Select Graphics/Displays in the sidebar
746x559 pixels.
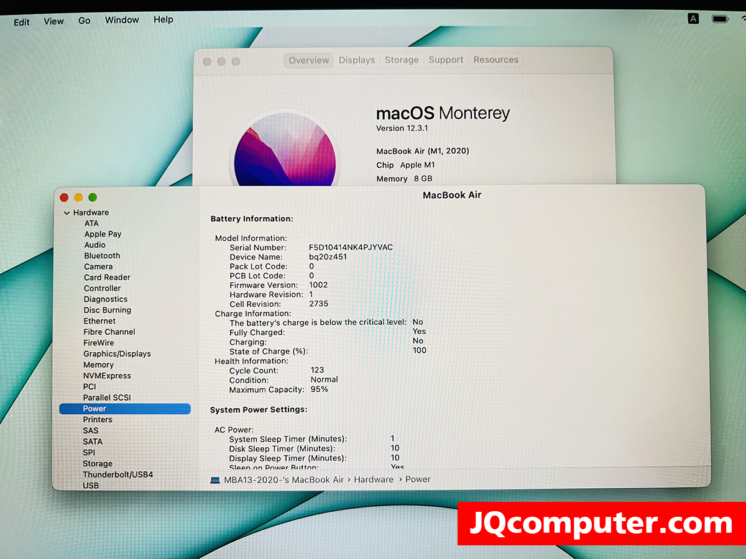pos(117,354)
